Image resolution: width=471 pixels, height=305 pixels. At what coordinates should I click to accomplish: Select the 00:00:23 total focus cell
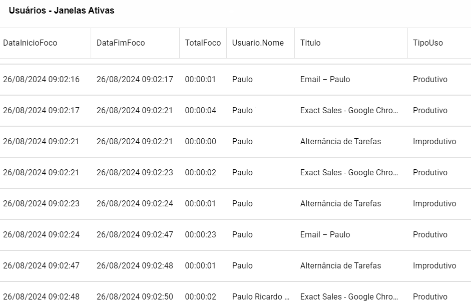[200, 235]
